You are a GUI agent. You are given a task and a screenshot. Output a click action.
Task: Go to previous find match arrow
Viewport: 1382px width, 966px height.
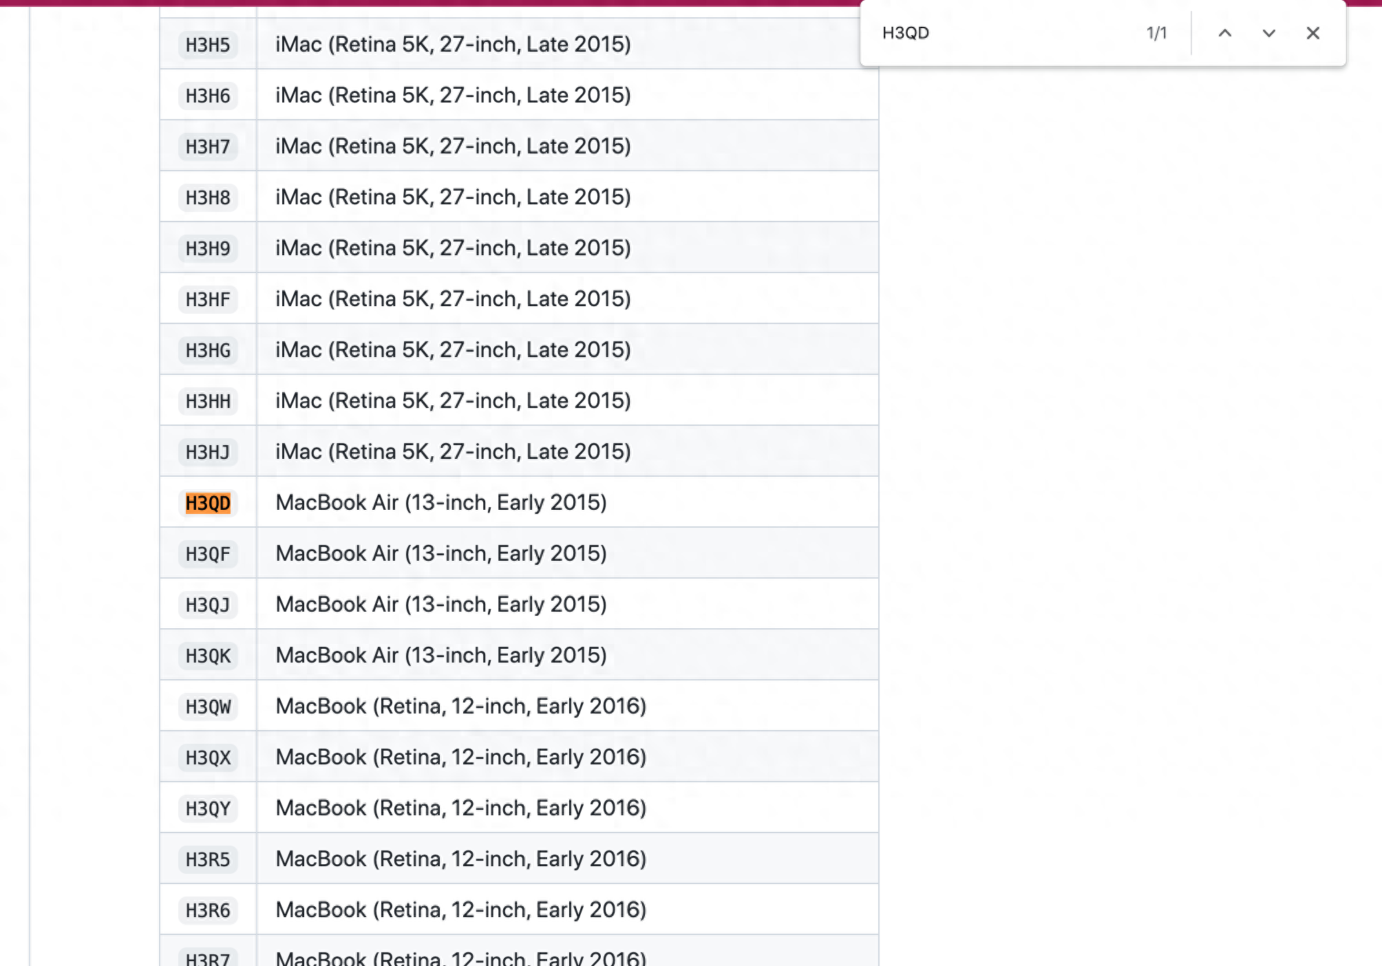point(1224,33)
